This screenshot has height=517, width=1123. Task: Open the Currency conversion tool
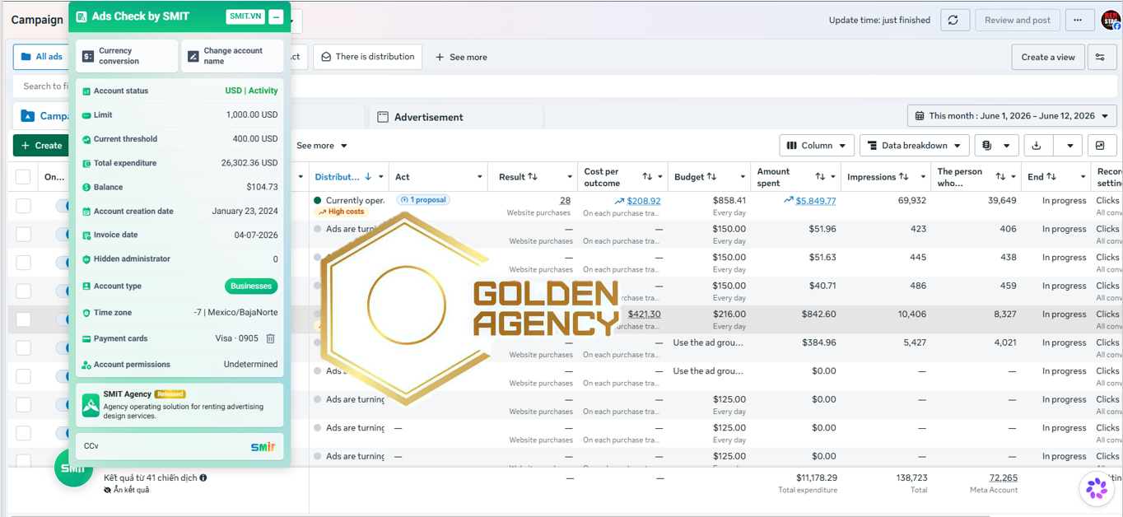pos(127,56)
